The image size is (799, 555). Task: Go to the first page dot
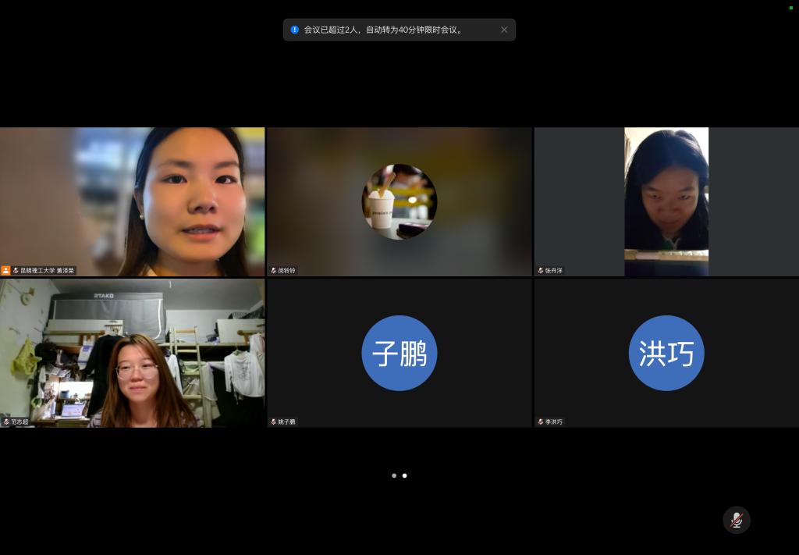(394, 475)
